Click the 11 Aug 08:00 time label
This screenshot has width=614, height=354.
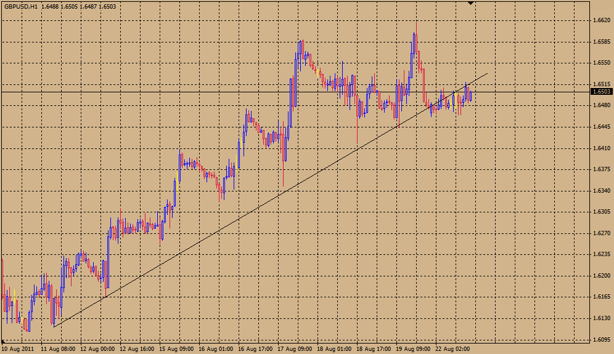[x=58, y=348]
